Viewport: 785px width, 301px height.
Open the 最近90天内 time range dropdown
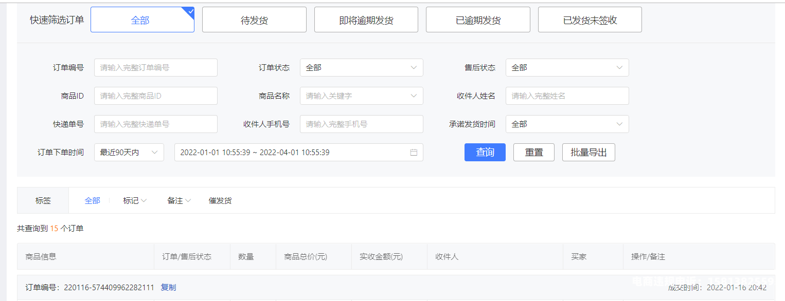129,153
